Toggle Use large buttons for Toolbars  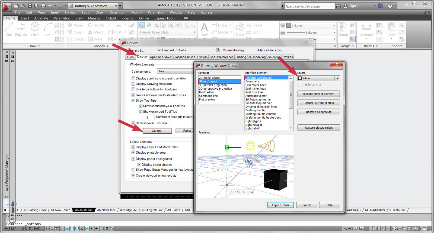[x=133, y=89]
